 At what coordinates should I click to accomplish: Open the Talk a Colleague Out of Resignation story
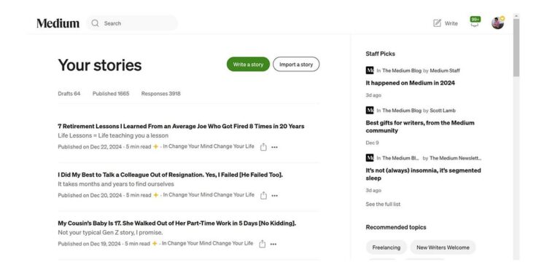pyautogui.click(x=170, y=175)
